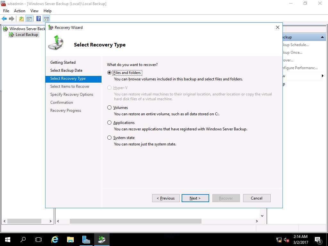Click Windows Server Backup taskbar icon
Screen dimensions: 328x246
(x=102, y=240)
